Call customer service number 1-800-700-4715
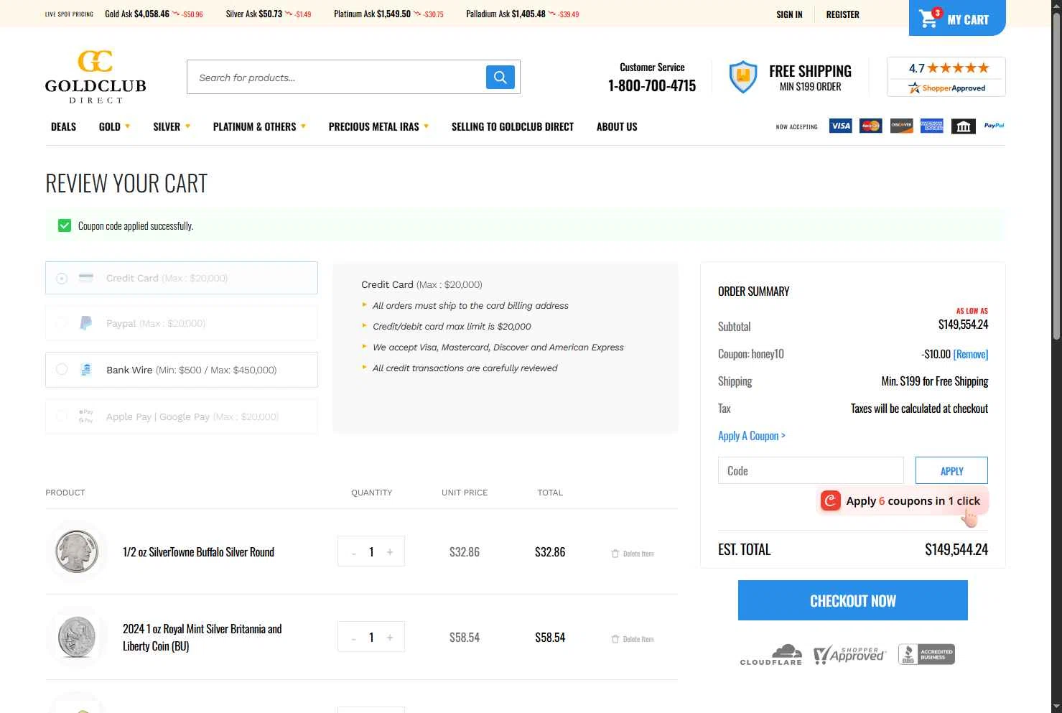Viewport: 1062px width, 713px height. 652,85
